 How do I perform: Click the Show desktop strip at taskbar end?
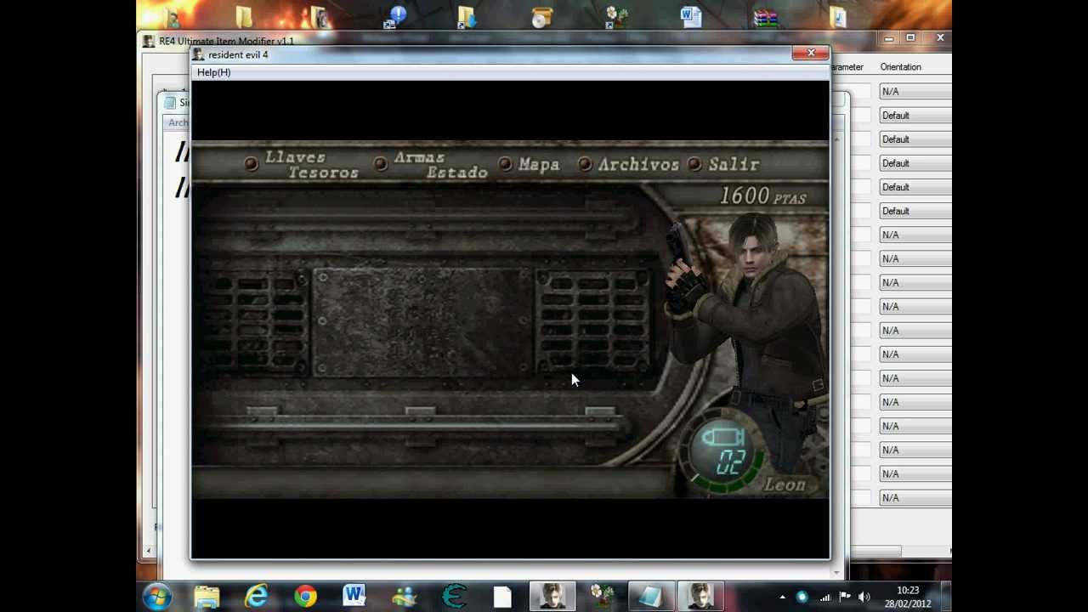coord(946,596)
